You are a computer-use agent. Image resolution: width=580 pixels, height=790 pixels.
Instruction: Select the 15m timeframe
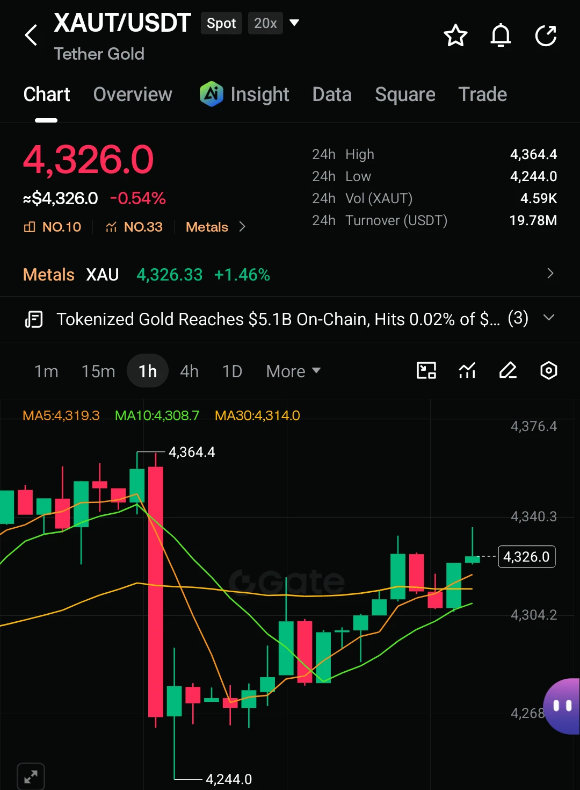98,371
